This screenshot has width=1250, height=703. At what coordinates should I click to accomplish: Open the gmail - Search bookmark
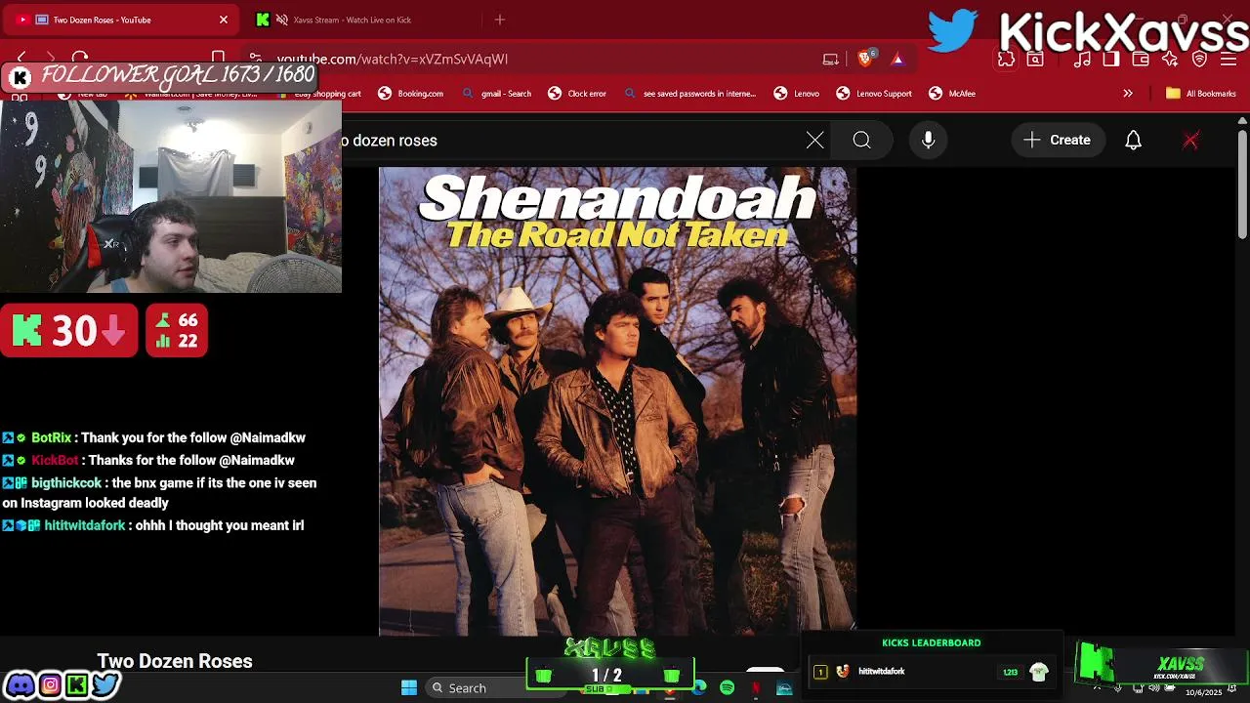coord(497,94)
